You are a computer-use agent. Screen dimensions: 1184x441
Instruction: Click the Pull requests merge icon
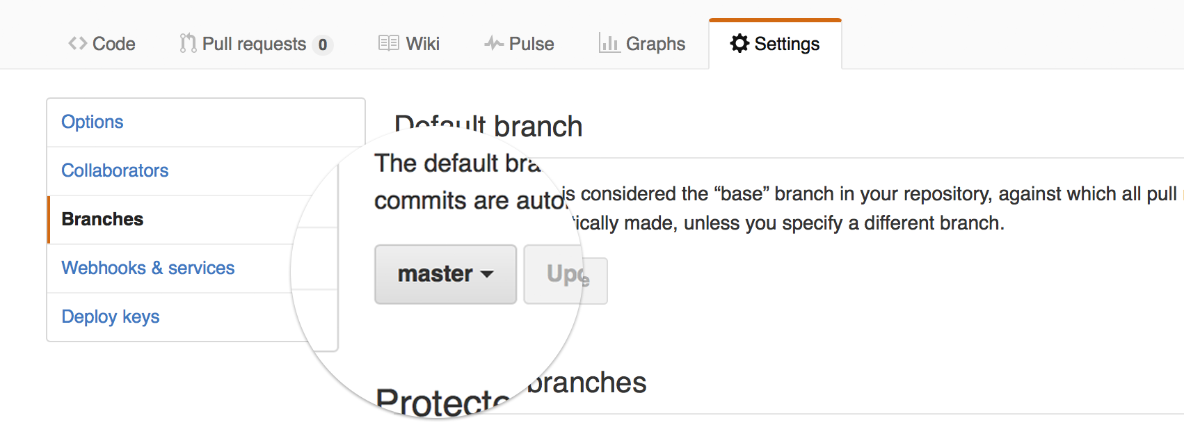(x=187, y=44)
